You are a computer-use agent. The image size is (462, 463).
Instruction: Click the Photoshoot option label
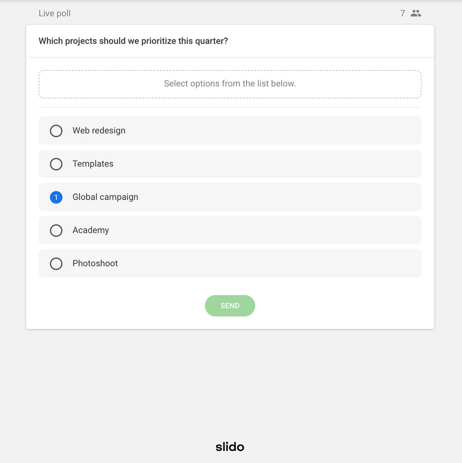tap(95, 263)
